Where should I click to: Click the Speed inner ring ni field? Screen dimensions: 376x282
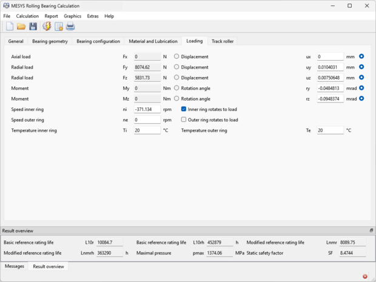point(146,109)
